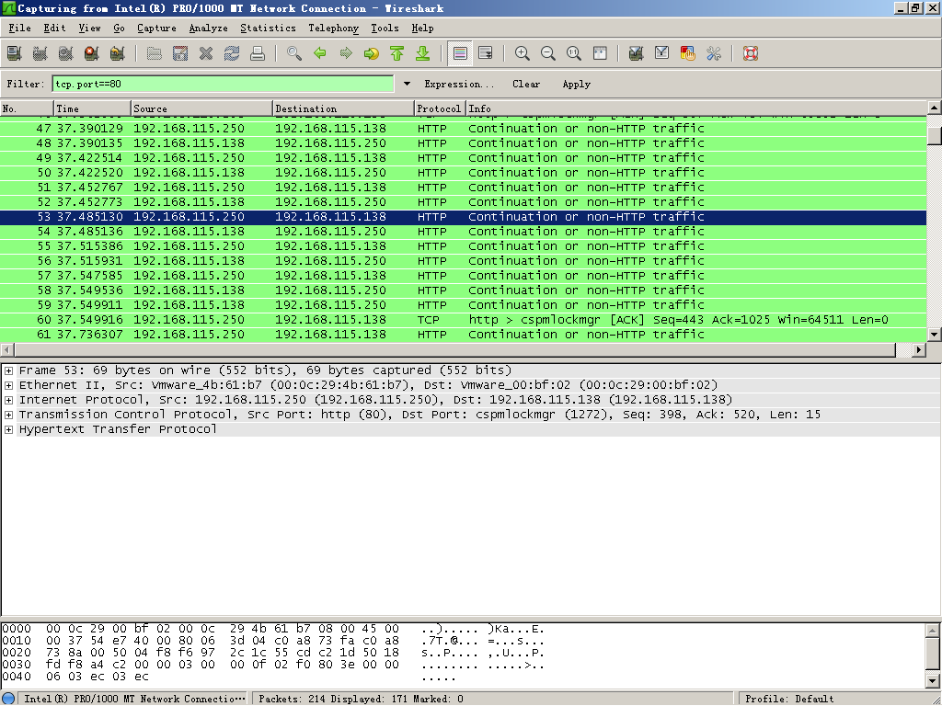Click the packet list horizontal scrollbar

click(454, 349)
